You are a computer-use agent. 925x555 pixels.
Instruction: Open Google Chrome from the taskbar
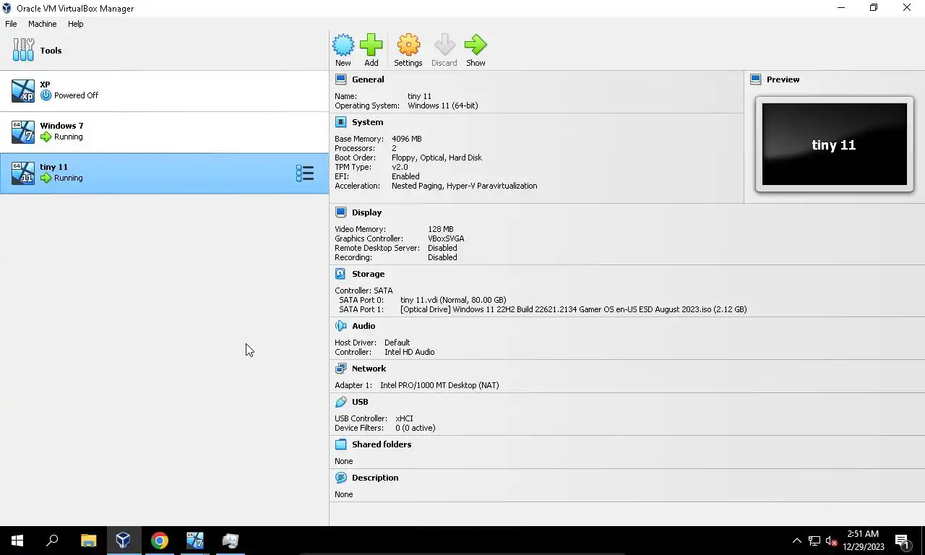[x=159, y=541]
